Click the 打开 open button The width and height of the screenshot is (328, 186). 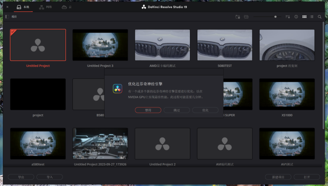[307, 177]
